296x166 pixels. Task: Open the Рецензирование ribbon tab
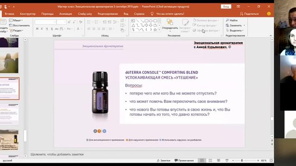pyautogui.click(x=108, y=14)
